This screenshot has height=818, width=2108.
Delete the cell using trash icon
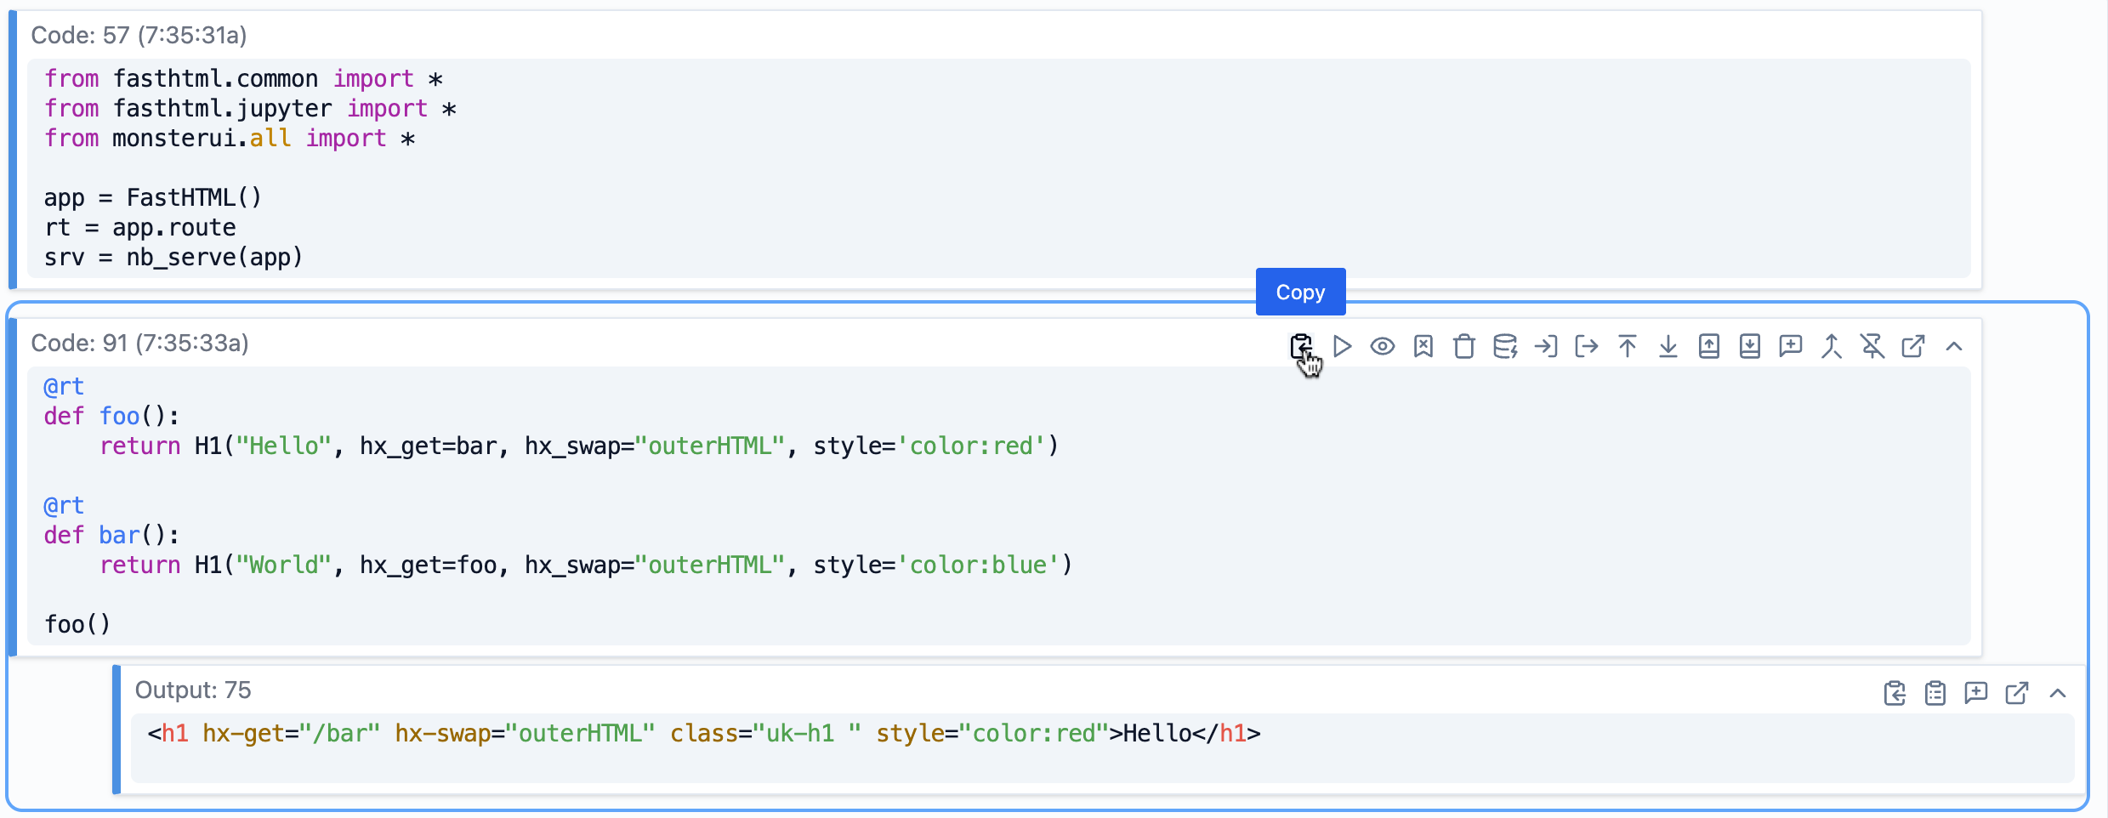[1463, 346]
